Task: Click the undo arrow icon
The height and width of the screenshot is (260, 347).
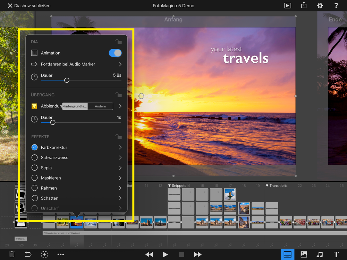Action: [x=28, y=254]
